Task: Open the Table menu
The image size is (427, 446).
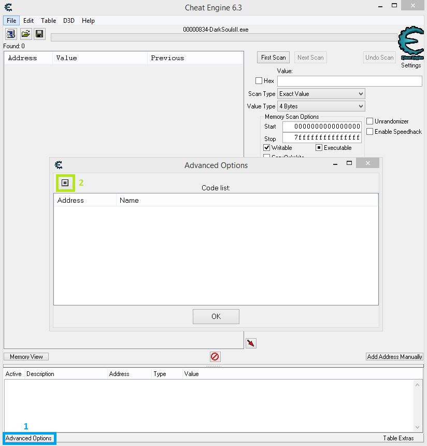Action: [x=48, y=20]
